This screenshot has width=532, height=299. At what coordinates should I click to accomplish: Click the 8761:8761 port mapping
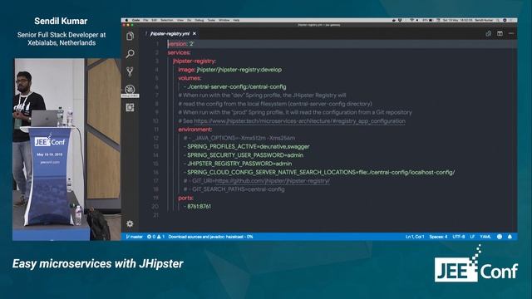tap(199, 206)
